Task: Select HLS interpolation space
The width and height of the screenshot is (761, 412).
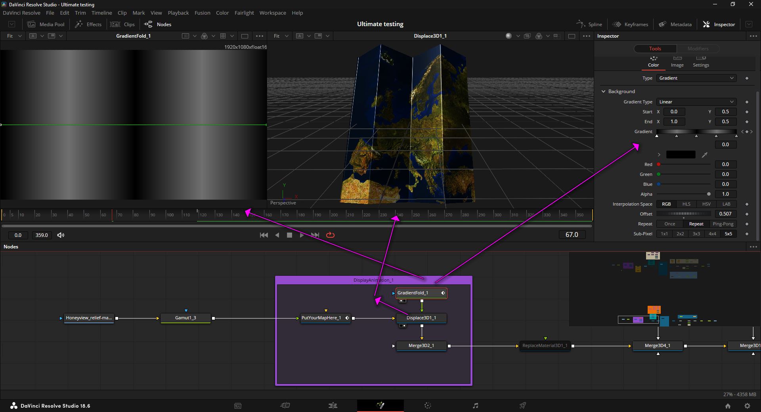Action: click(x=686, y=204)
